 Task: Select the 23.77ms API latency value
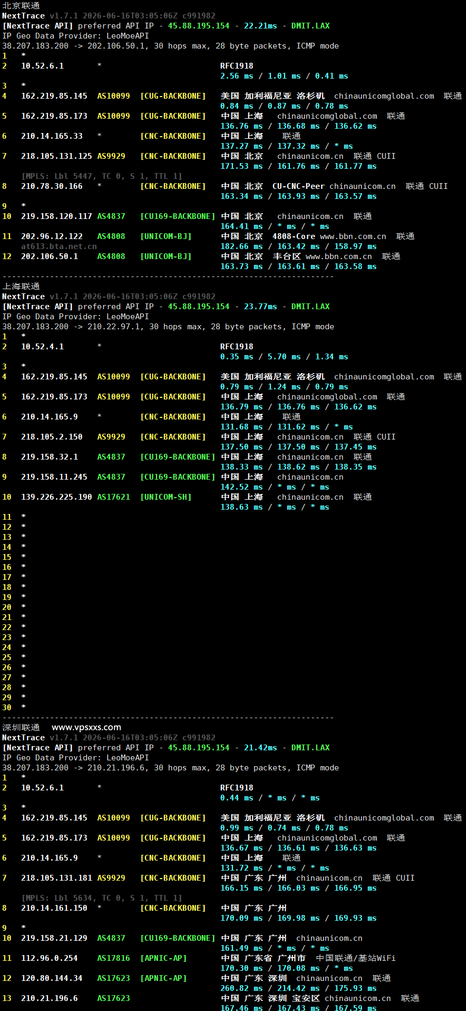[260, 307]
